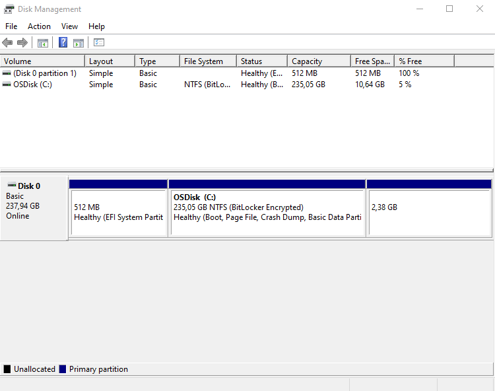Click the Online disk status text
The image size is (495, 391).
[x=18, y=216]
